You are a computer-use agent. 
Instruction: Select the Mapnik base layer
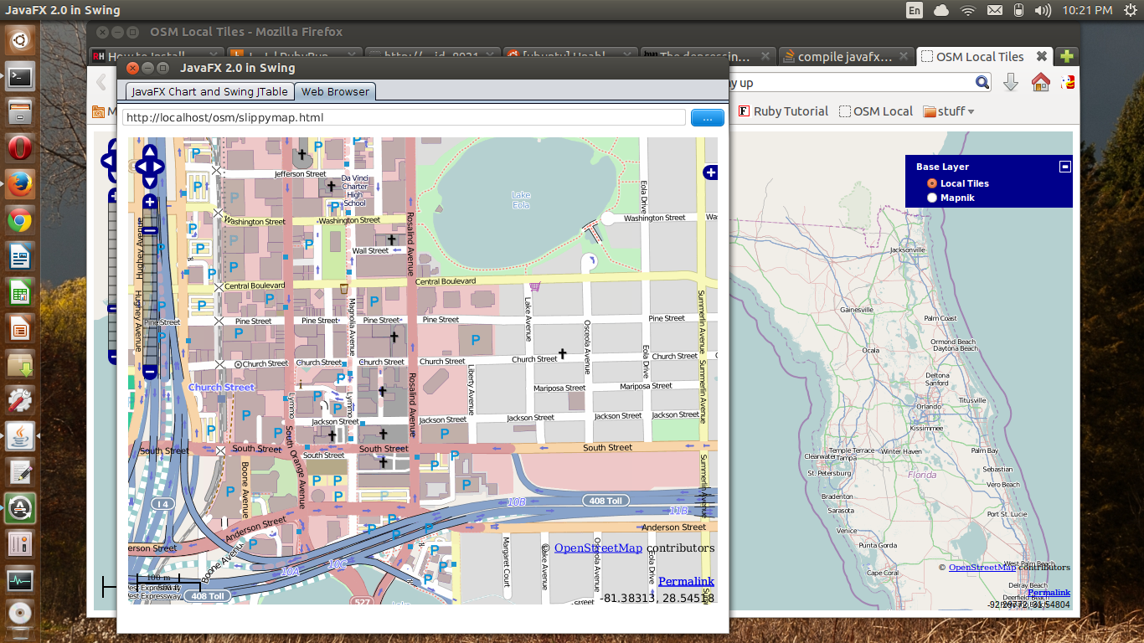point(932,198)
